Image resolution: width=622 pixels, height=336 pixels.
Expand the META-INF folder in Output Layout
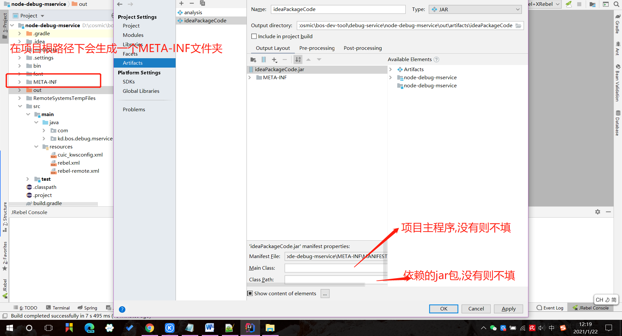point(250,78)
